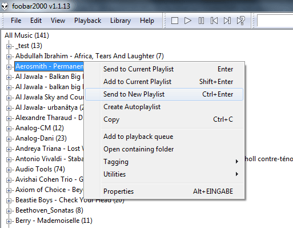The image size is (293, 228).
Task: Expand the Antonio Vivaldi node
Action: point(9,159)
